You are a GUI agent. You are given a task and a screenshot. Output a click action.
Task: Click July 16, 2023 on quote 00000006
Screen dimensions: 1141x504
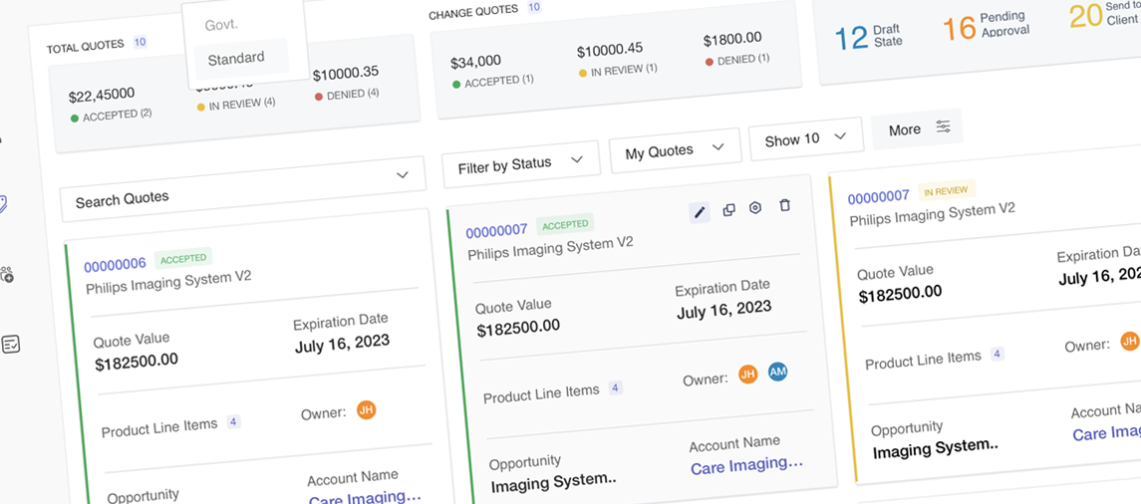(x=342, y=344)
